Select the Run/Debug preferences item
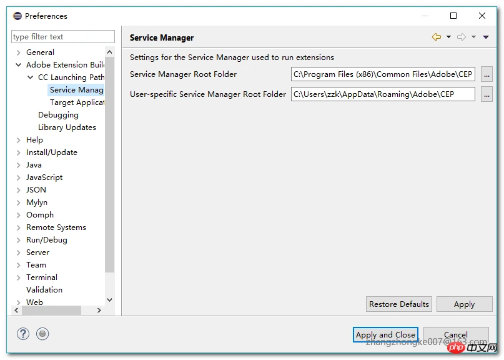 (x=47, y=240)
